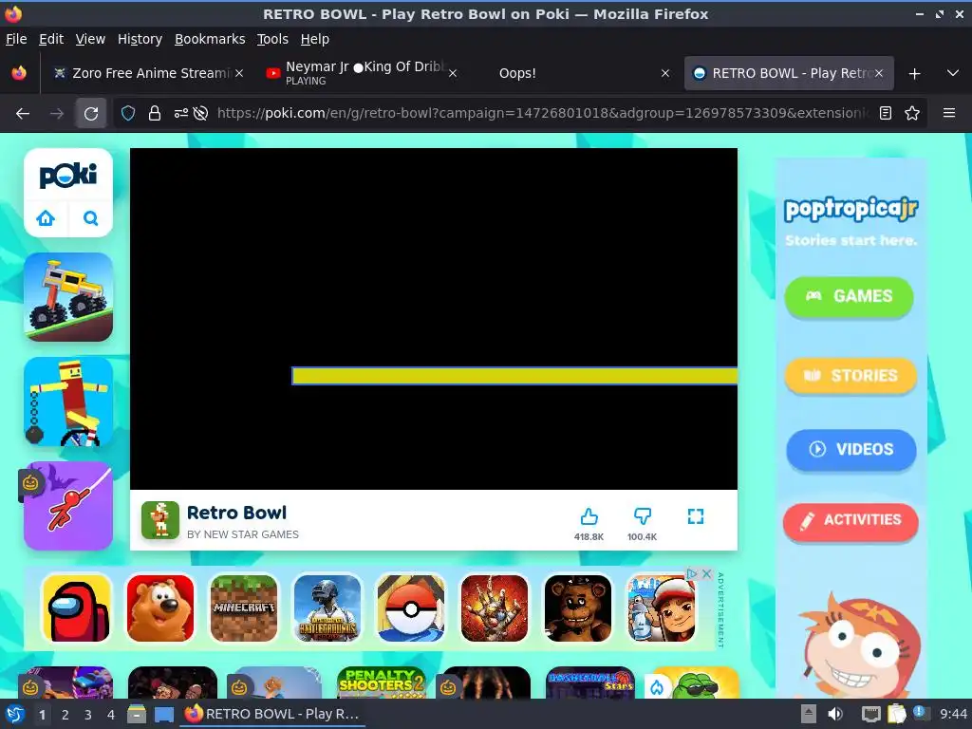Viewport: 972px width, 729px height.
Task: Enter fullscreen mode for the game
Action: [696, 516]
